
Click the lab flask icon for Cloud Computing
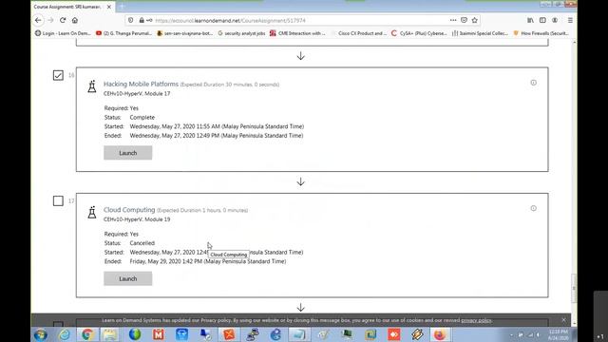(92, 212)
